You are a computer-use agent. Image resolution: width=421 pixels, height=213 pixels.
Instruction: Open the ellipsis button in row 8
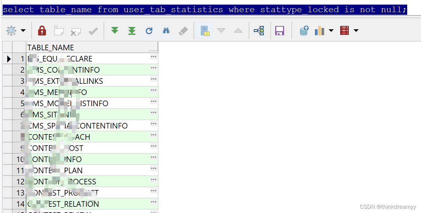click(x=153, y=135)
